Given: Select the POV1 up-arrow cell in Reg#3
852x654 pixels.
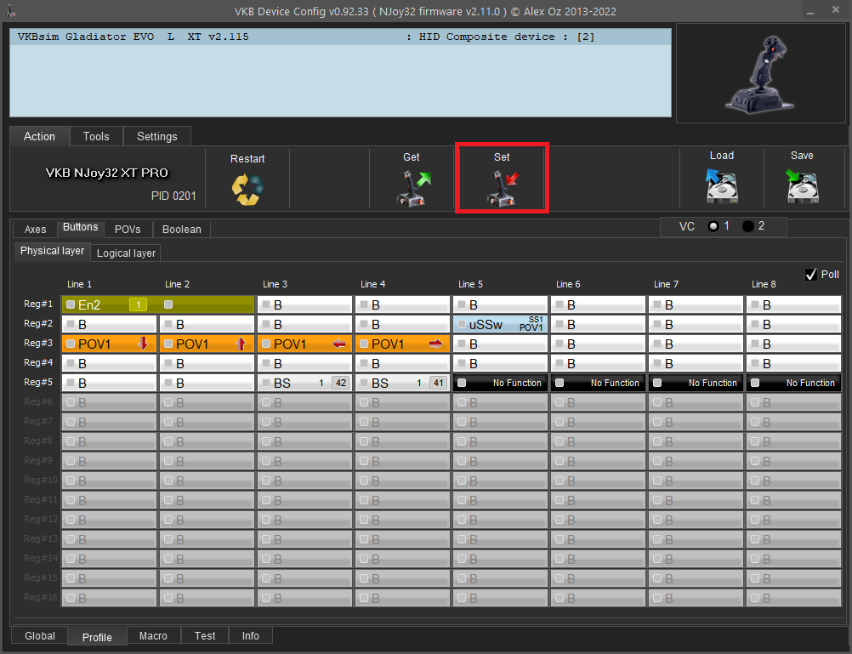Looking at the screenshot, I should (x=207, y=344).
